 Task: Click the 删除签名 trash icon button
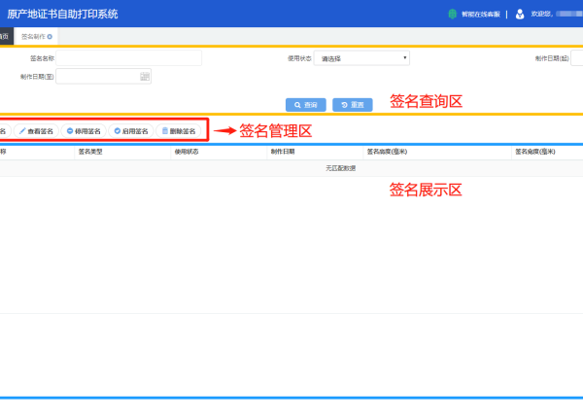pos(179,131)
